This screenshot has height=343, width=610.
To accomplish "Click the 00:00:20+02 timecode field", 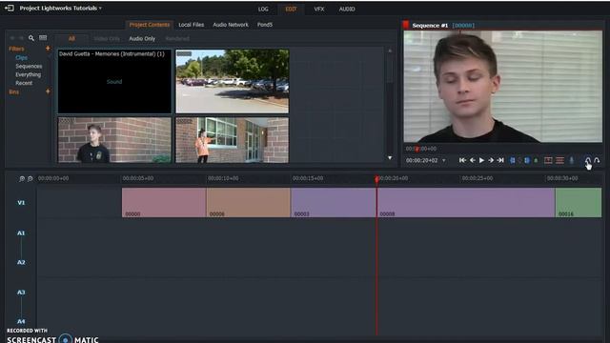I will 421,160.
